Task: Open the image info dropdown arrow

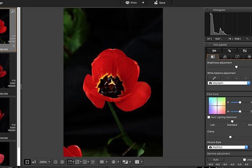Action: (142, 162)
